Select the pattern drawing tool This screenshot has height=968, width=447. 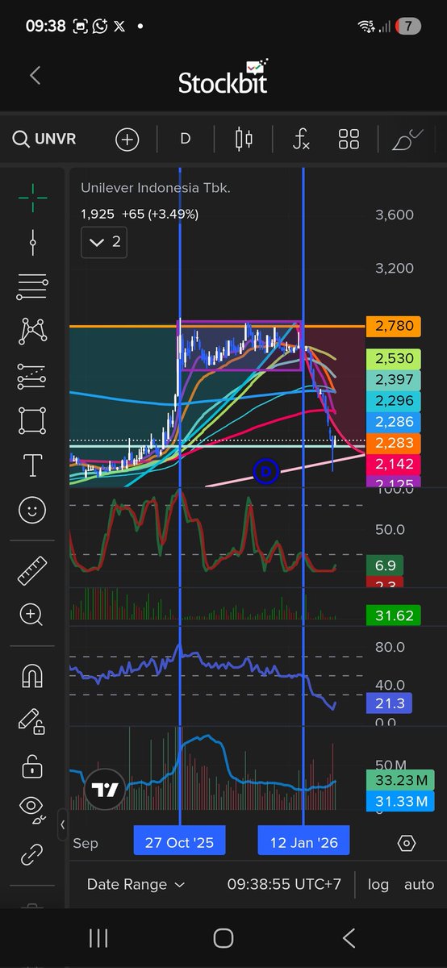click(32, 330)
